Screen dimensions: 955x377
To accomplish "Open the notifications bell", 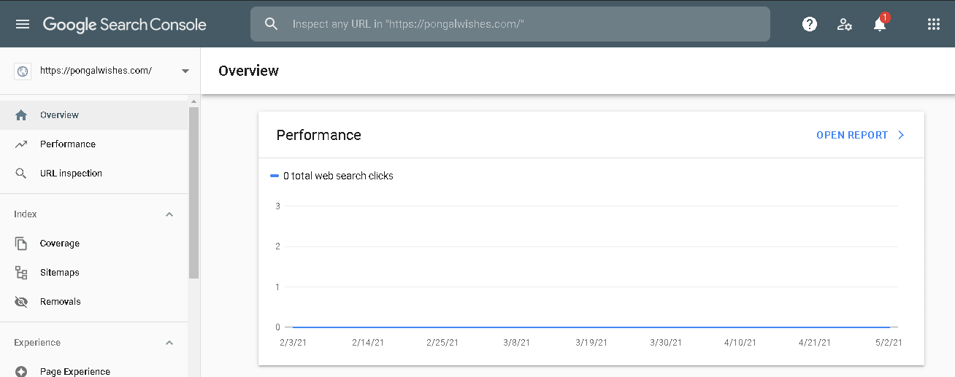I will click(880, 24).
